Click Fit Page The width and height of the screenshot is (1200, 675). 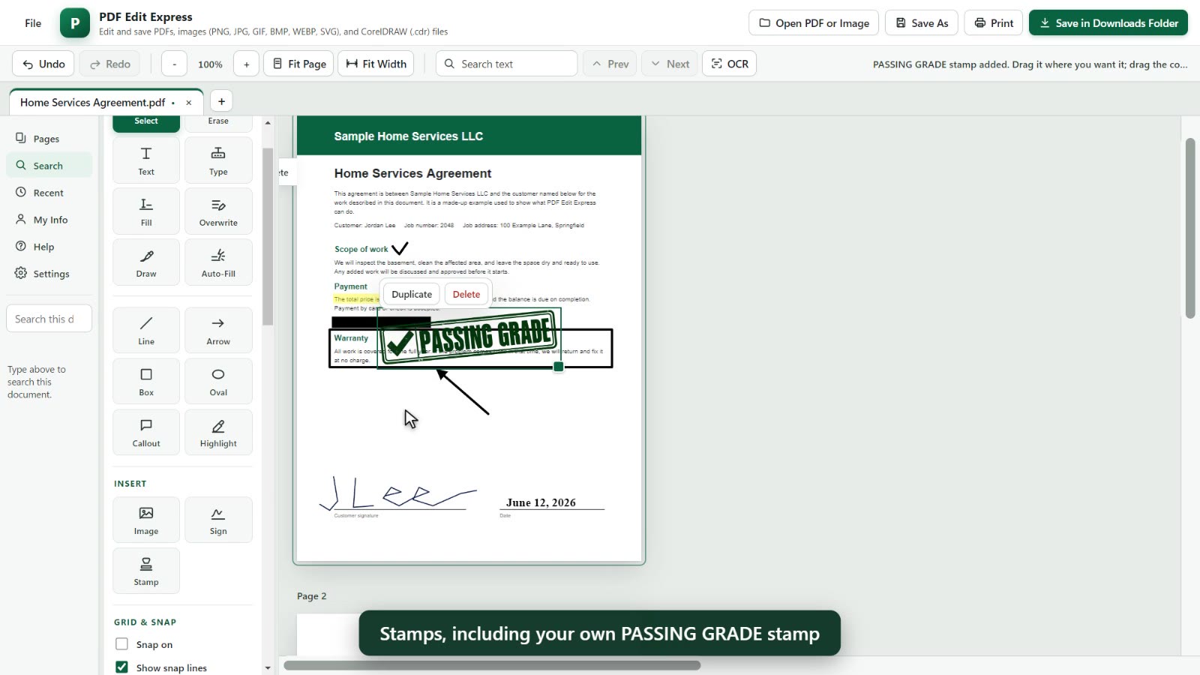298,64
